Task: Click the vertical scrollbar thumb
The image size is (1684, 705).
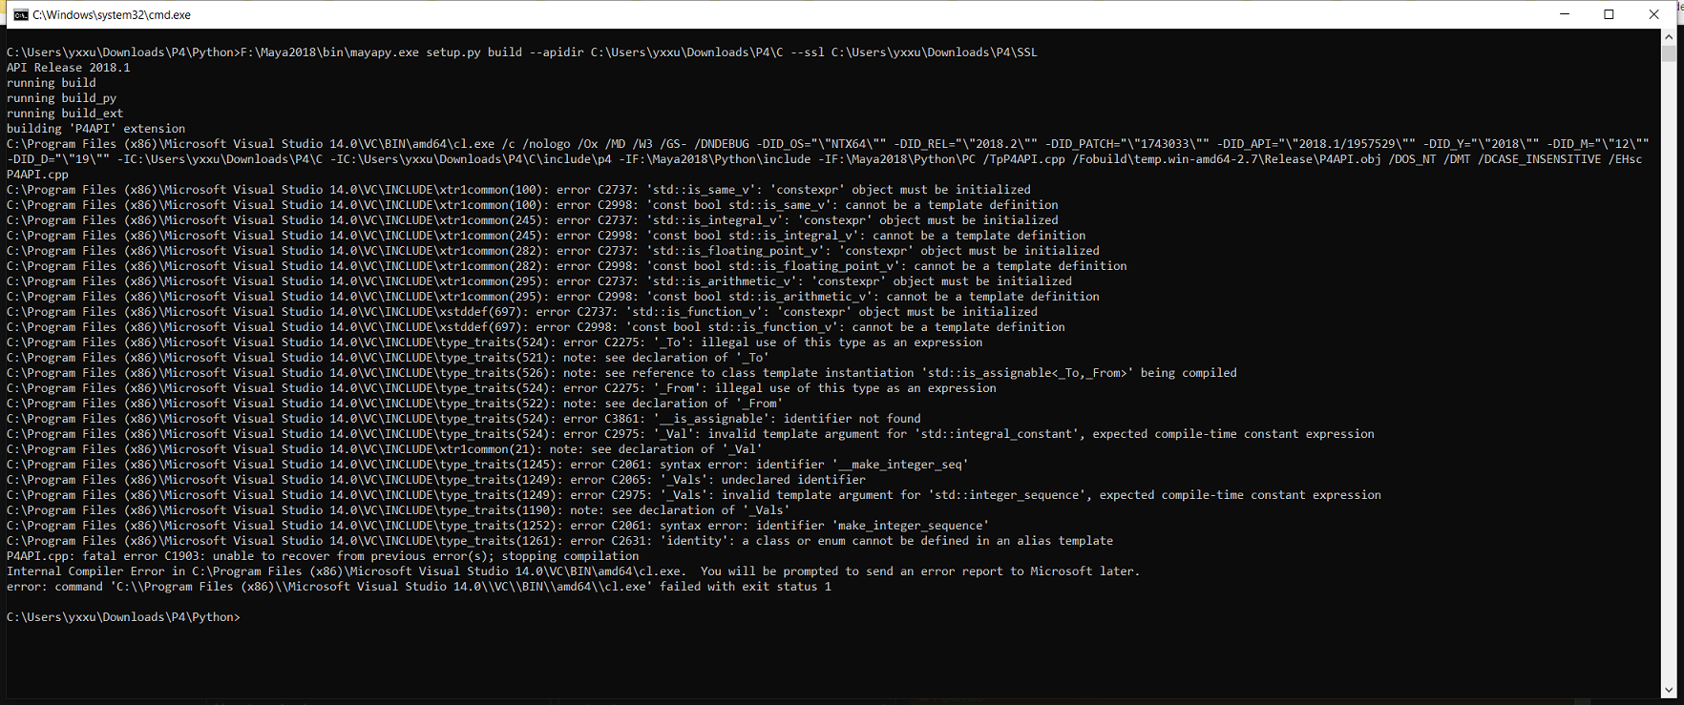Action: (x=1669, y=53)
